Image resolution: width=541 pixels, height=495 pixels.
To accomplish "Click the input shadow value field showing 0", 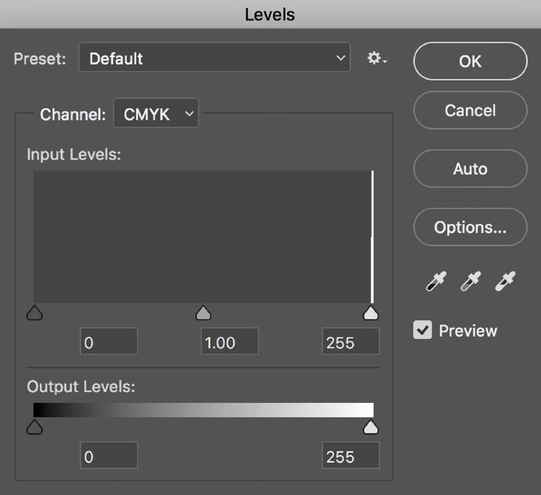I will [109, 342].
